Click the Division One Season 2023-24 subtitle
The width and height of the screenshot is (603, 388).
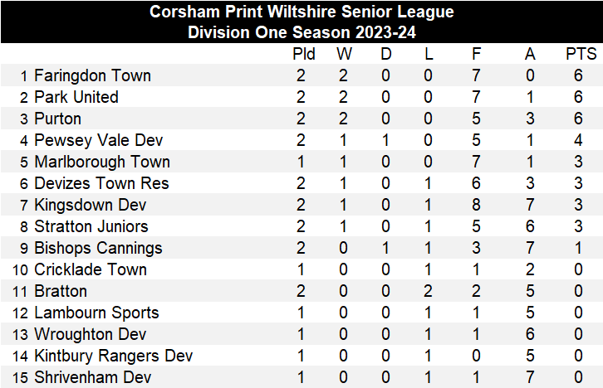[301, 32]
